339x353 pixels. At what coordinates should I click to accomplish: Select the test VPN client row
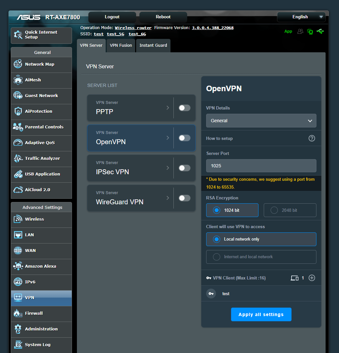(261, 294)
